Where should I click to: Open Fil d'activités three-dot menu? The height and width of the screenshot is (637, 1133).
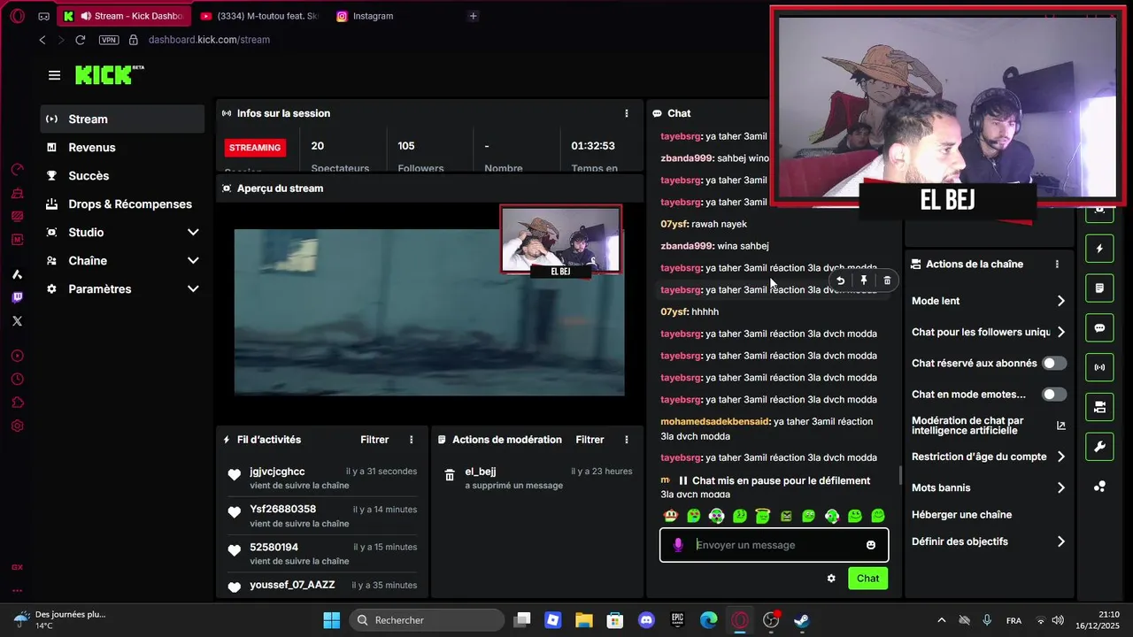(x=412, y=440)
